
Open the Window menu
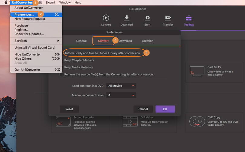(x=65, y=2)
